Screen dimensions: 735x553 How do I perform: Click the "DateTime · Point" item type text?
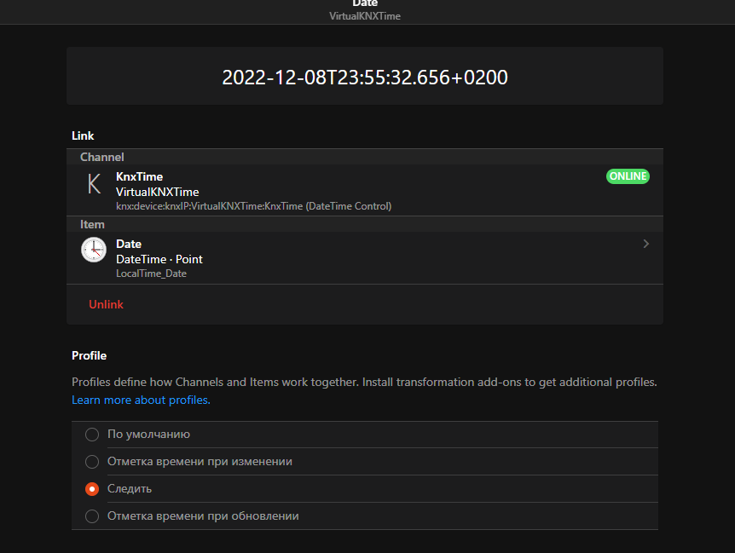click(159, 259)
